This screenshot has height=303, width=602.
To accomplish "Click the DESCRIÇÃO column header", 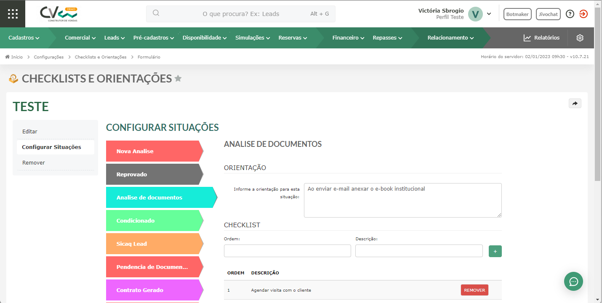I will coord(265,273).
